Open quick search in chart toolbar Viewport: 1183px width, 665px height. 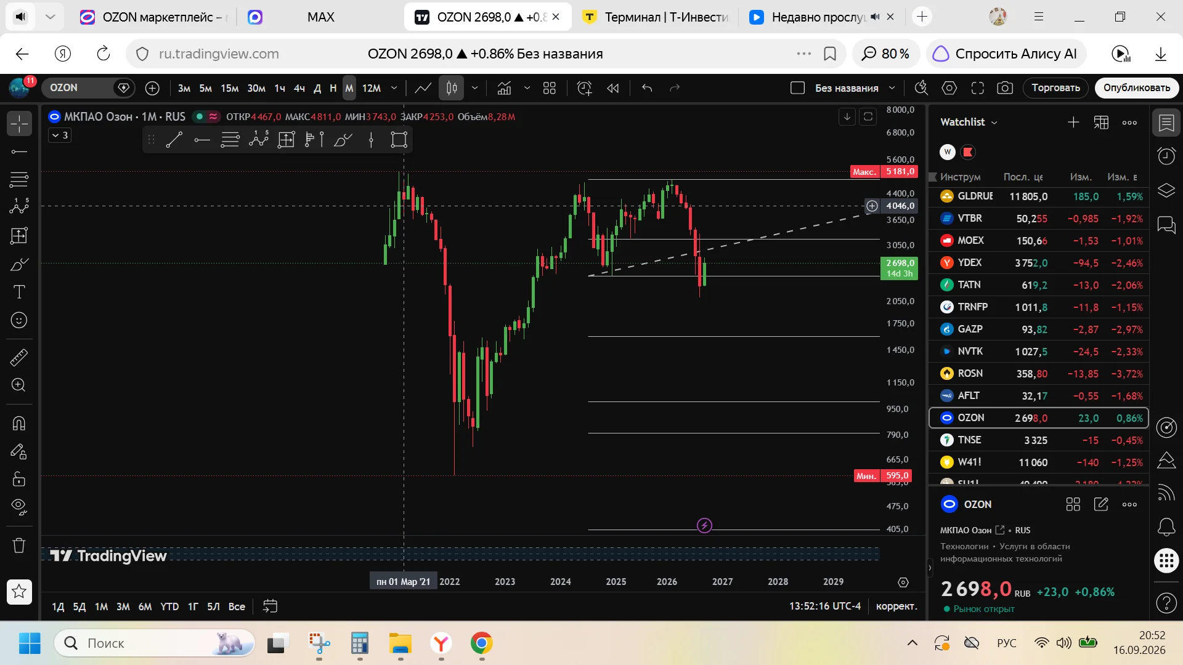tap(921, 88)
